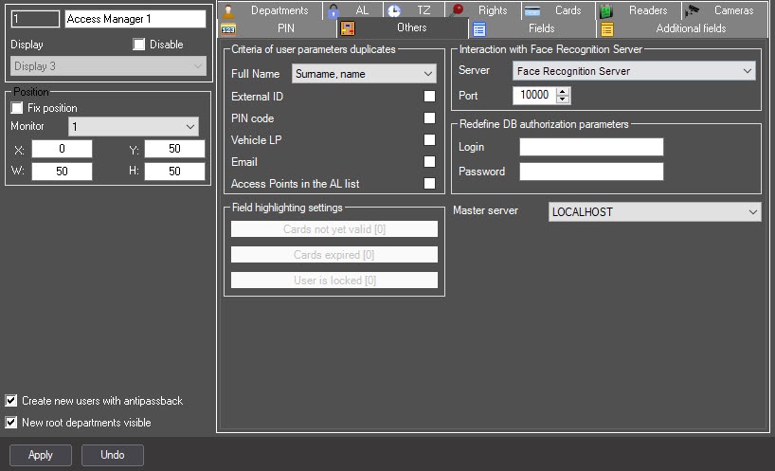The width and height of the screenshot is (775, 471).
Task: Open the Full Name format dropdown
Action: tap(364, 74)
